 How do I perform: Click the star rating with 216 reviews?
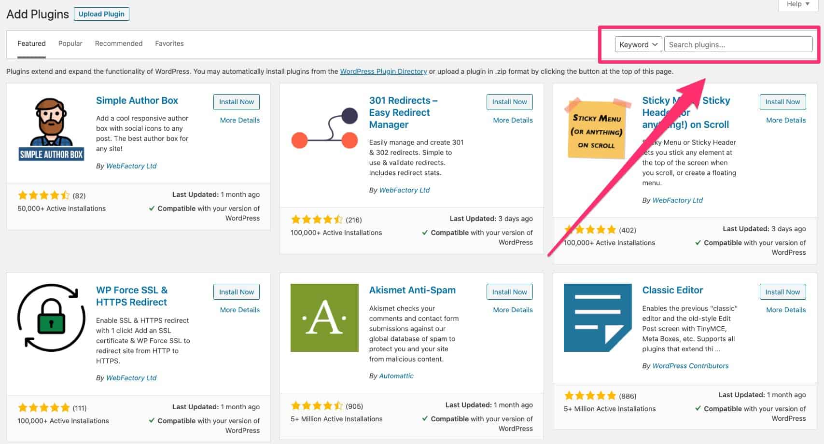coord(317,220)
